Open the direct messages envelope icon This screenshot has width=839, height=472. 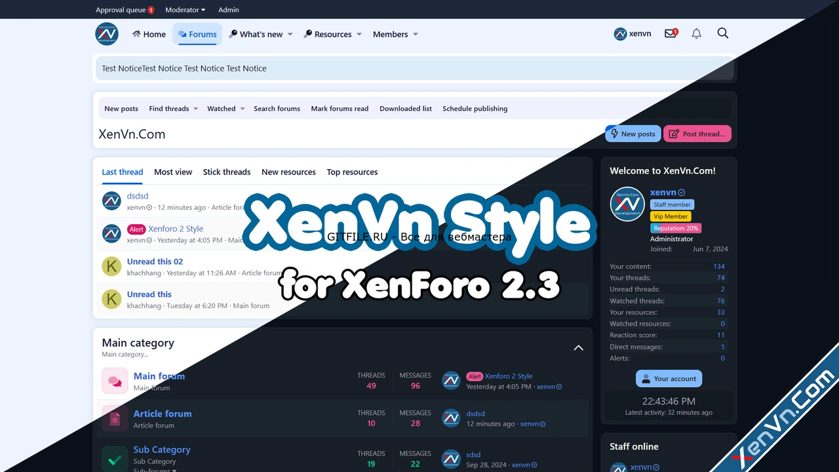(x=671, y=33)
